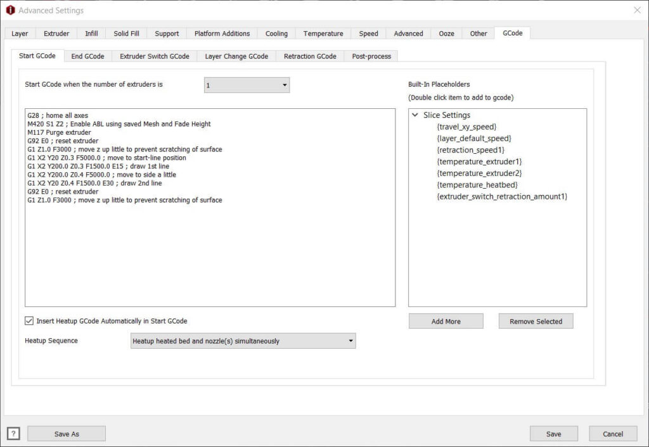
Task: Toggle Insert Heatup GCode Automatically checkbox
Action: (29, 321)
